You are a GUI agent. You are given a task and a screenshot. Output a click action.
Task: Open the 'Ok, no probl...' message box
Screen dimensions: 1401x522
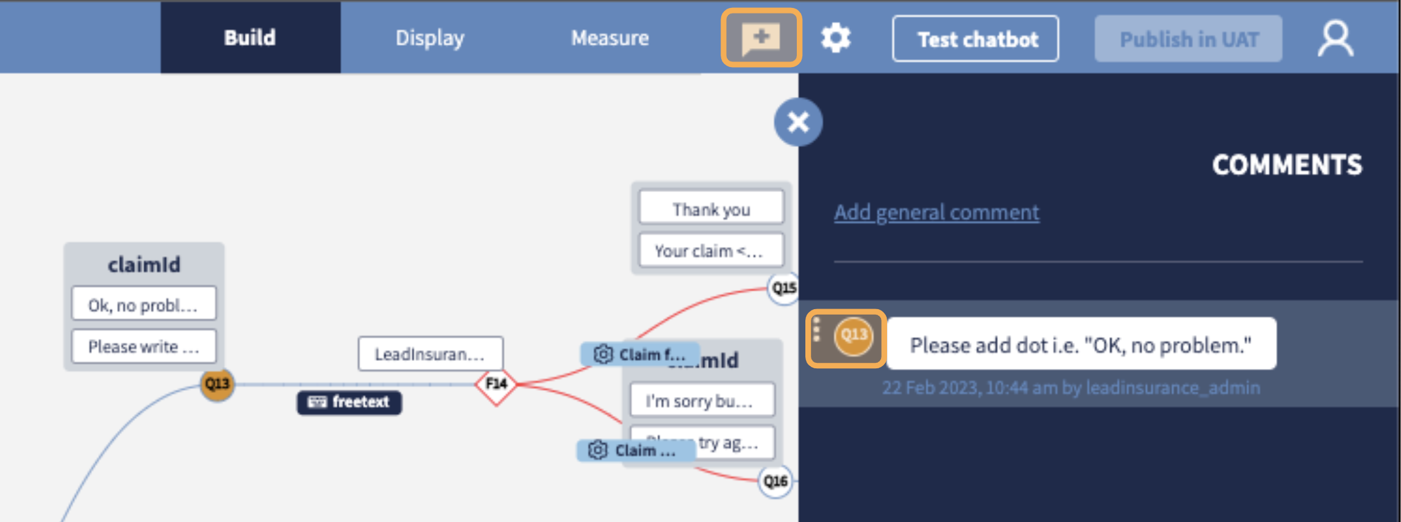coord(144,304)
